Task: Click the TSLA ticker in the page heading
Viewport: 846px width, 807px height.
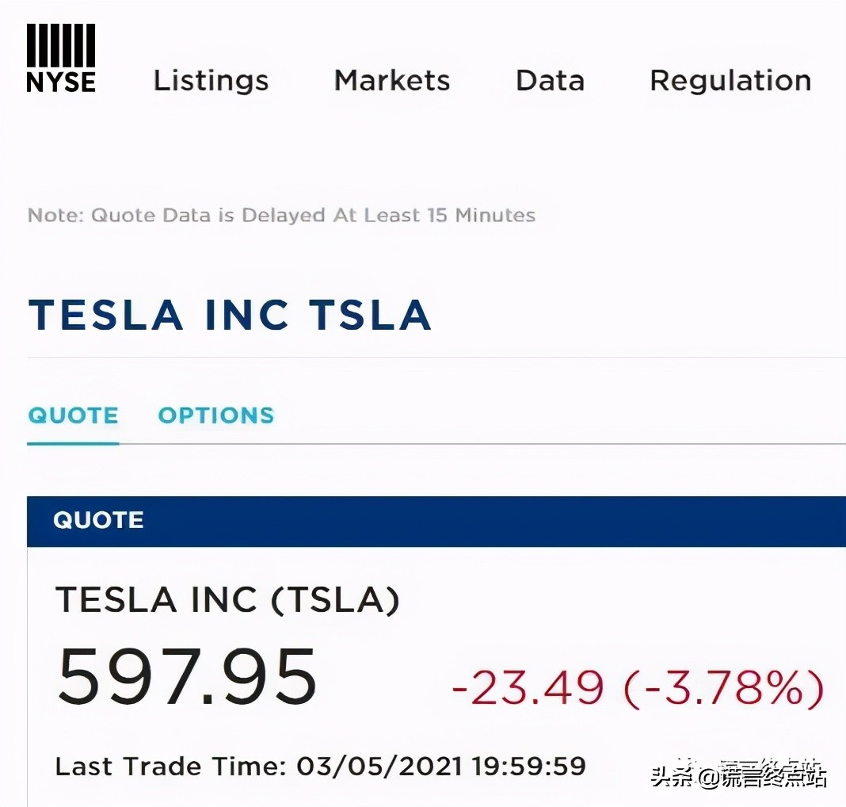Action: click(370, 315)
